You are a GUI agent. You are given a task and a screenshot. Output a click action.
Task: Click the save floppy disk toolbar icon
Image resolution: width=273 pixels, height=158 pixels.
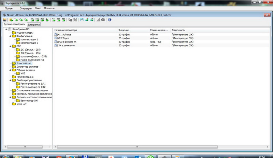point(5,20)
